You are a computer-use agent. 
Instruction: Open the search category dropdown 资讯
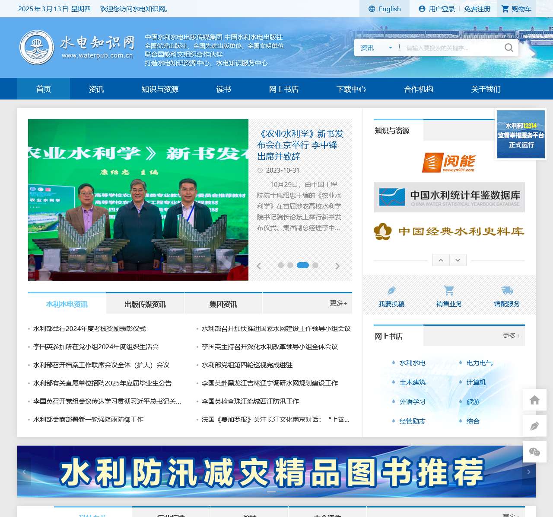376,48
